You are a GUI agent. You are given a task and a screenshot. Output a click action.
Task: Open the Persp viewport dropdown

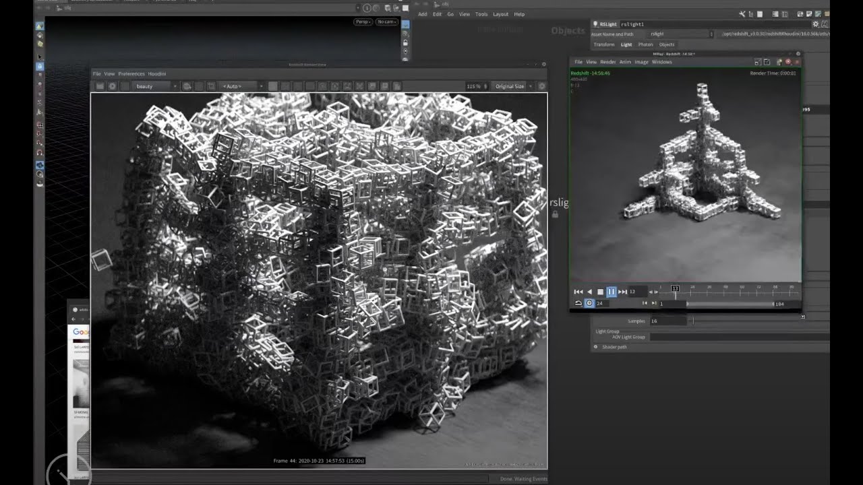(x=363, y=22)
